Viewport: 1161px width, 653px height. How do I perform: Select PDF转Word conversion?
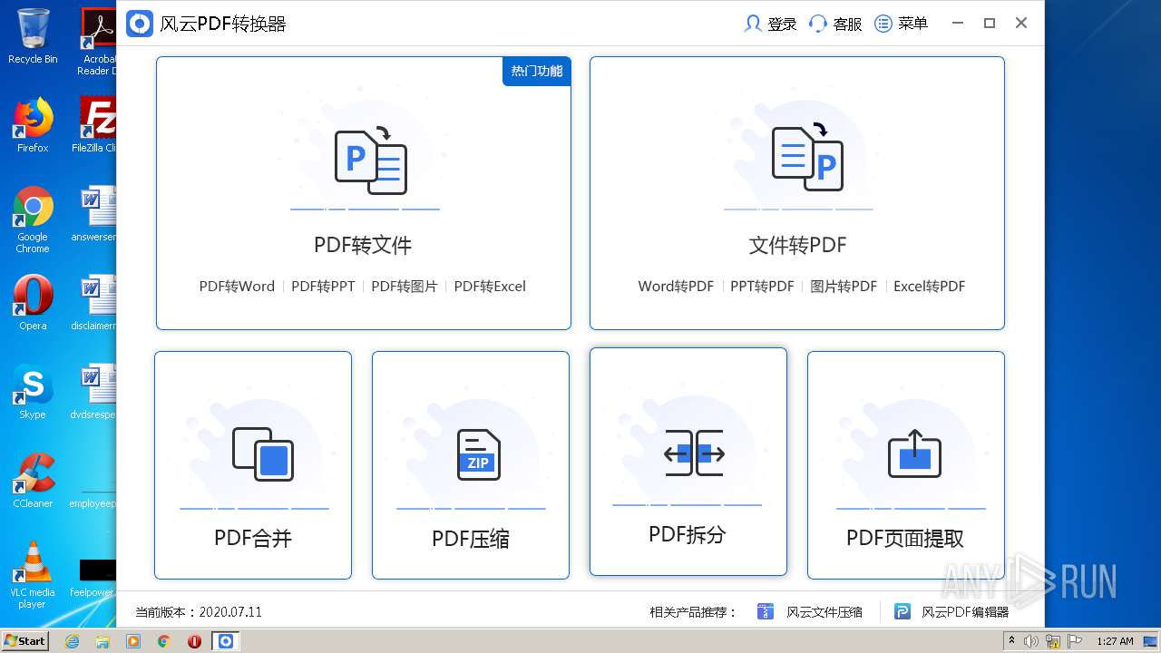click(x=237, y=286)
